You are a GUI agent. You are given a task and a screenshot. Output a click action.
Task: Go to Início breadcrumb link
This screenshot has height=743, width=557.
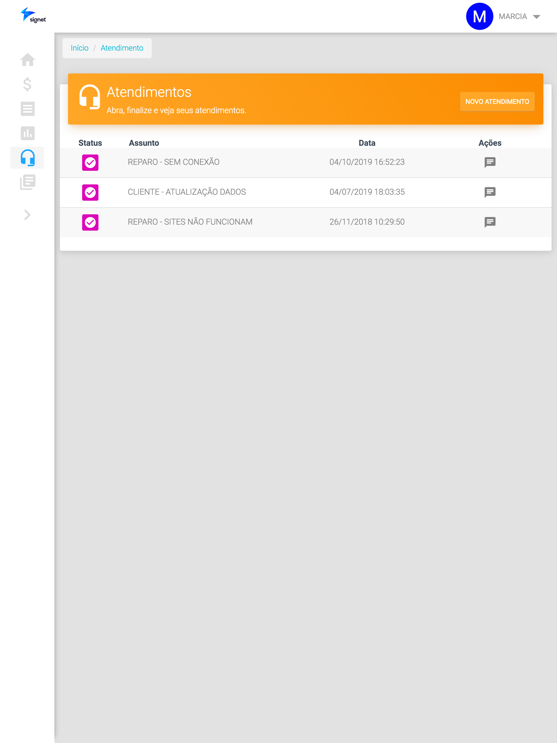80,48
